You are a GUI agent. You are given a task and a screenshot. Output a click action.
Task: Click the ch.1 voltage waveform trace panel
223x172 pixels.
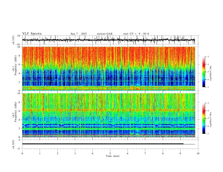[x=110, y=40]
